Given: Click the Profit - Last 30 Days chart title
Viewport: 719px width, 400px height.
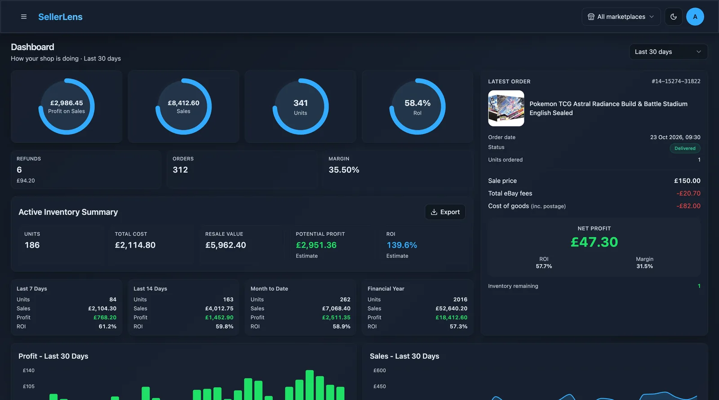Looking at the screenshot, I should (53, 356).
